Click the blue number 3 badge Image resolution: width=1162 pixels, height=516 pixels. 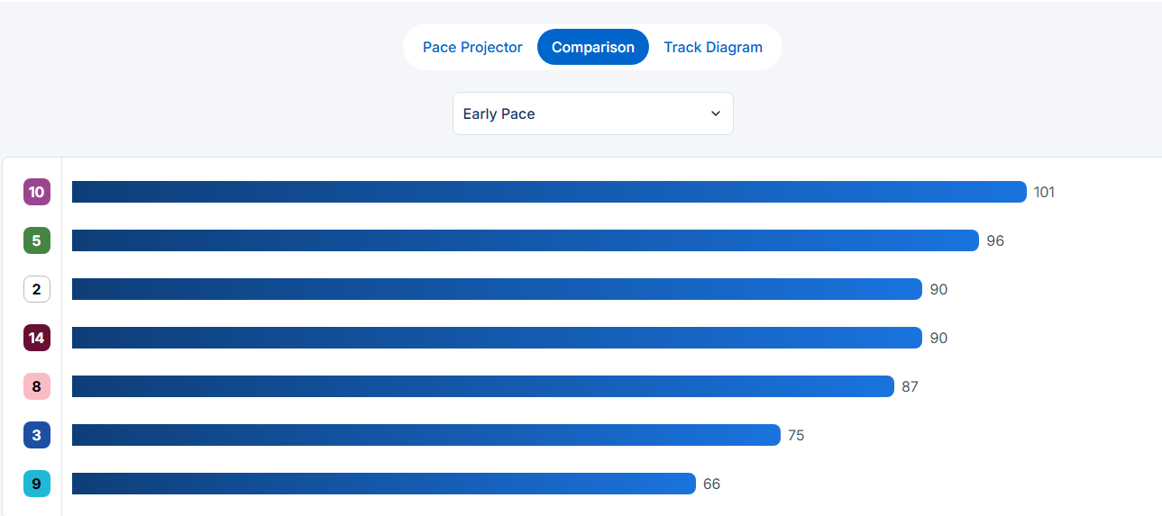37,435
